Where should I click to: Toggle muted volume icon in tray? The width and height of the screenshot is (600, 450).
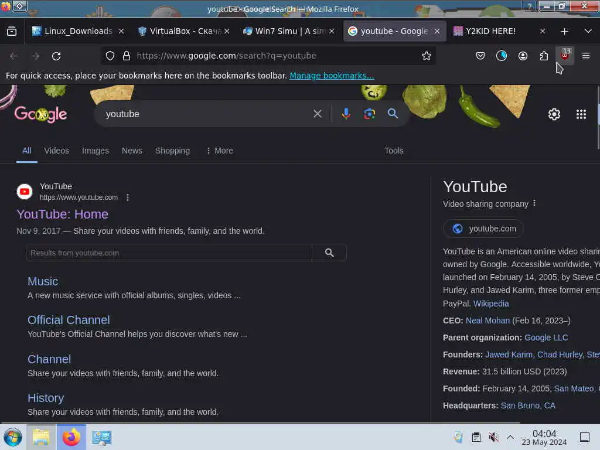tap(493, 437)
